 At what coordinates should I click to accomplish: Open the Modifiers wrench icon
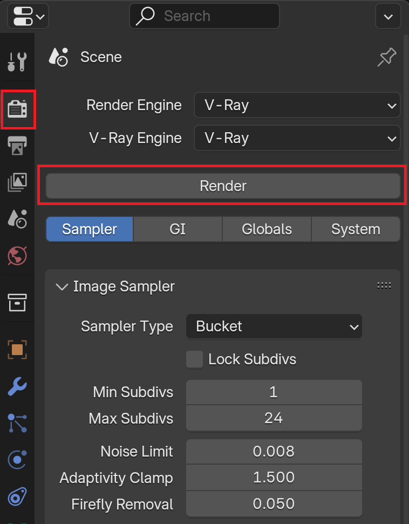pos(17,386)
